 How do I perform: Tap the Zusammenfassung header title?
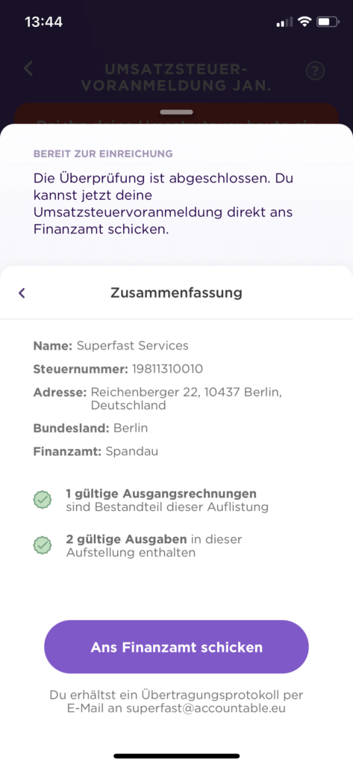(x=176, y=292)
